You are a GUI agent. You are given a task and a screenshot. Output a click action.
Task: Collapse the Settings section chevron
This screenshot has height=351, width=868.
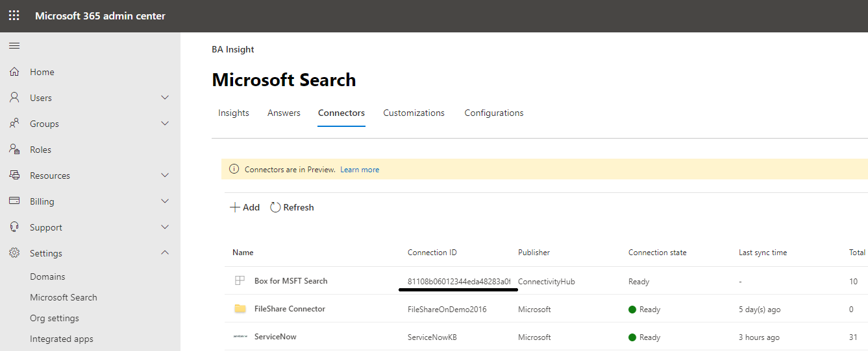tap(165, 253)
